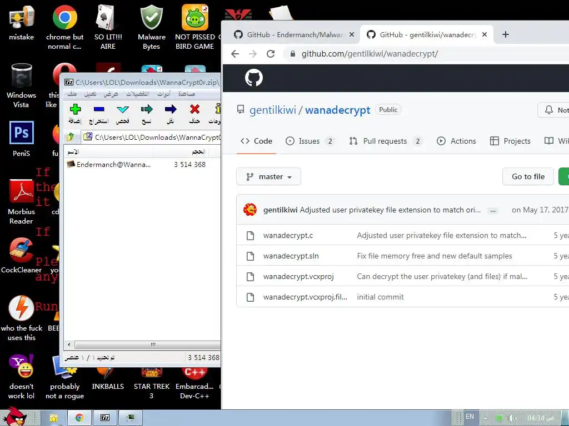This screenshot has width=569, height=426.
Task: Click the 'Go to file' button
Action: [528, 176]
